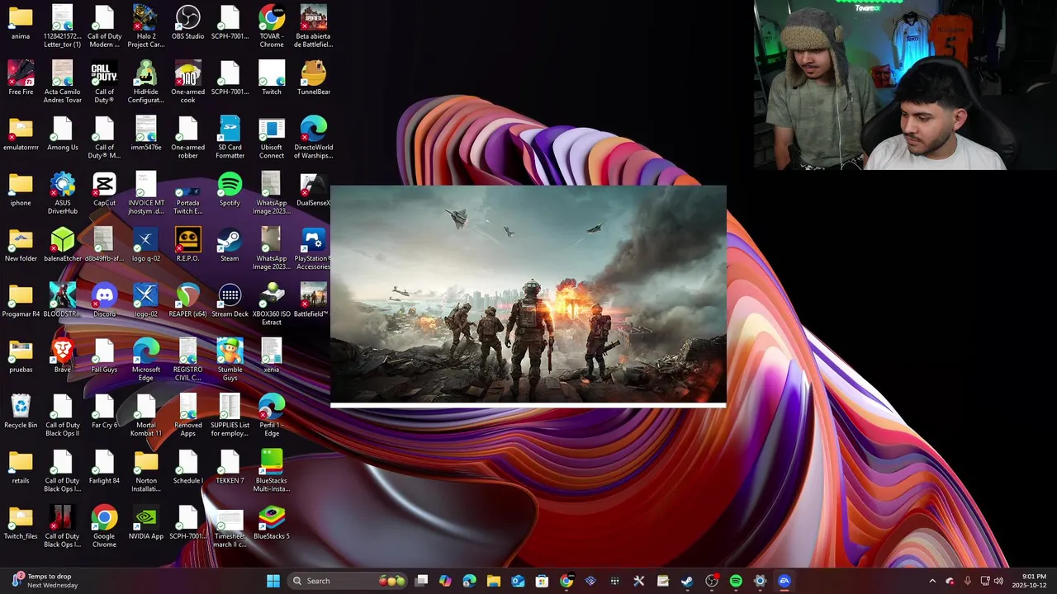Open the TOVAR - Chrome profile shortcut
This screenshot has height=594, width=1057.
[272, 26]
